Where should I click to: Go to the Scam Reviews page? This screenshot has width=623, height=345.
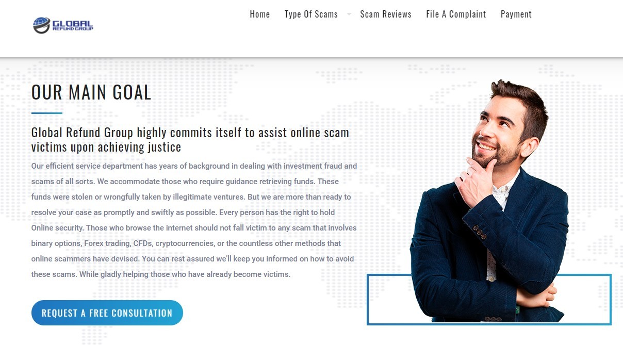coord(386,14)
